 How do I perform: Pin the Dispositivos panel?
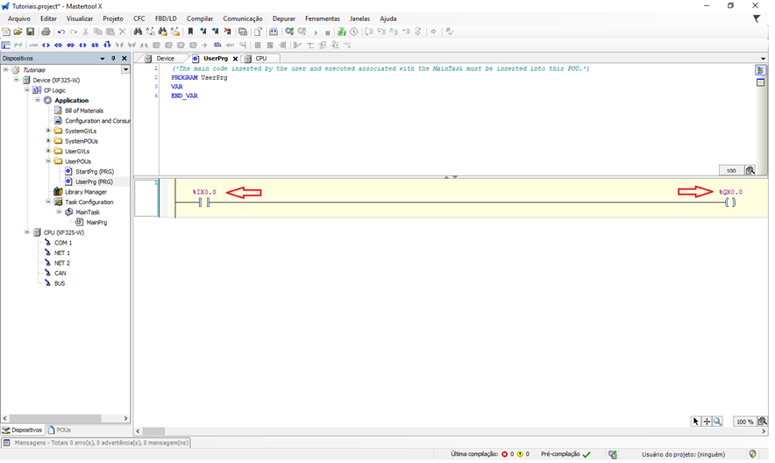point(113,59)
